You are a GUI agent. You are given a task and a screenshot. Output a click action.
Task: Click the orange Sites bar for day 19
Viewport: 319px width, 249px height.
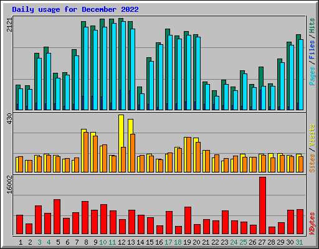(189, 154)
